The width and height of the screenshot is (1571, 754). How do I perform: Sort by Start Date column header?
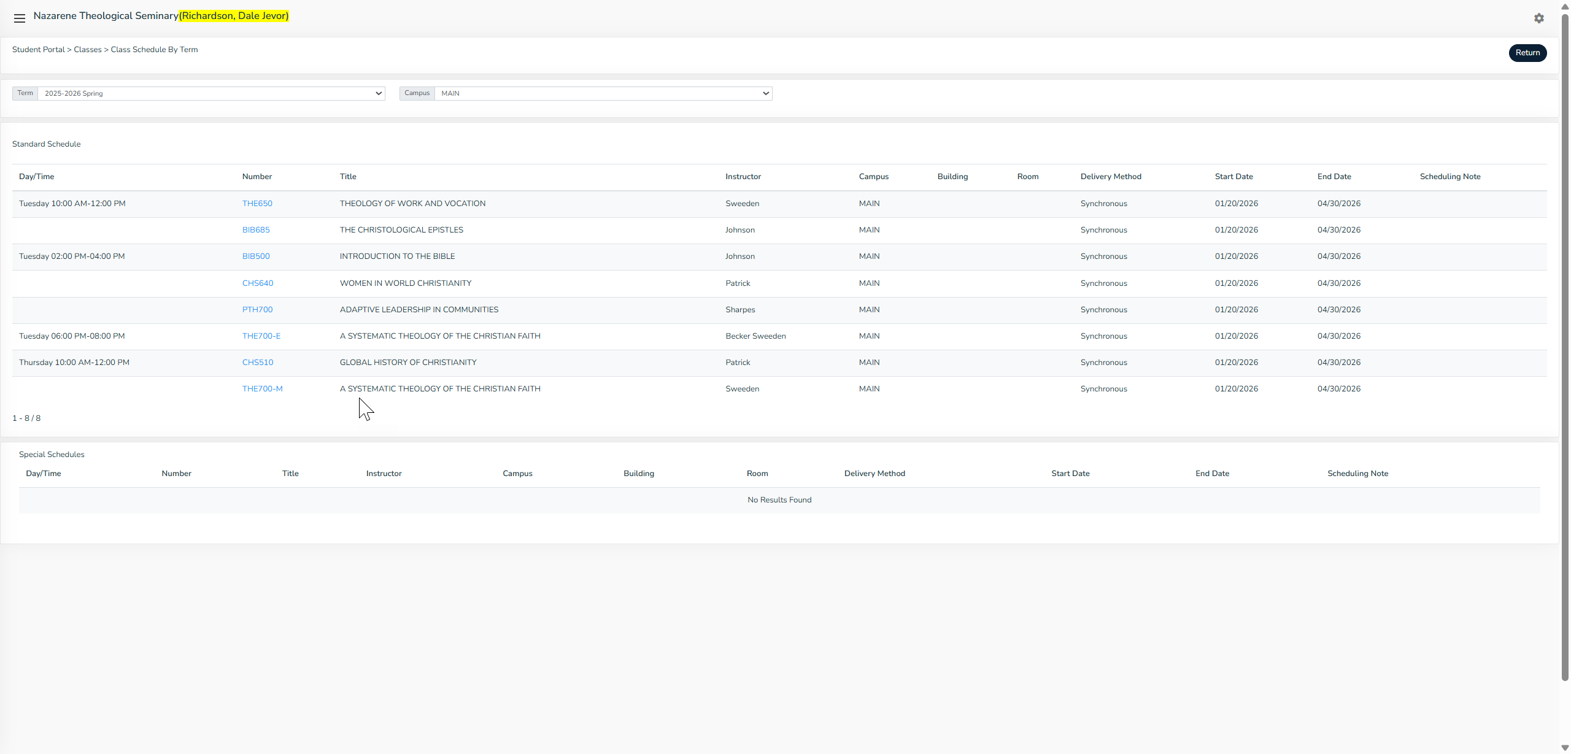coord(1233,177)
